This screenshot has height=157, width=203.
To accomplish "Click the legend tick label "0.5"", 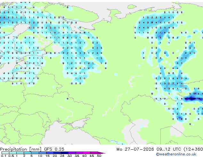I will (11, 156).
